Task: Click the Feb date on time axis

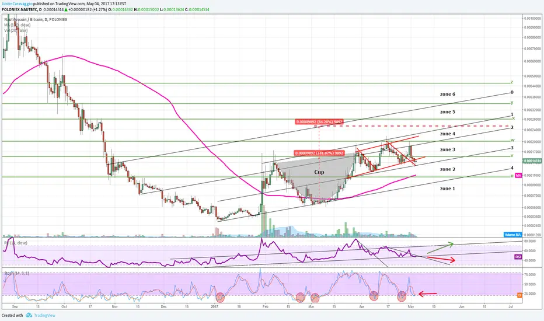Action: point(266,307)
